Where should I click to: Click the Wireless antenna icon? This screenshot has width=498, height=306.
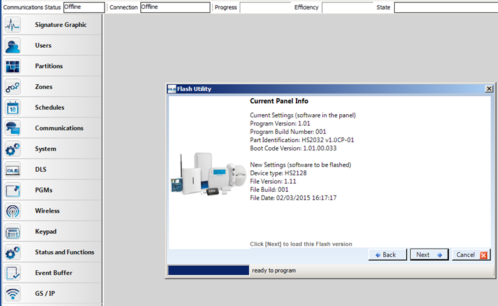coord(13,211)
